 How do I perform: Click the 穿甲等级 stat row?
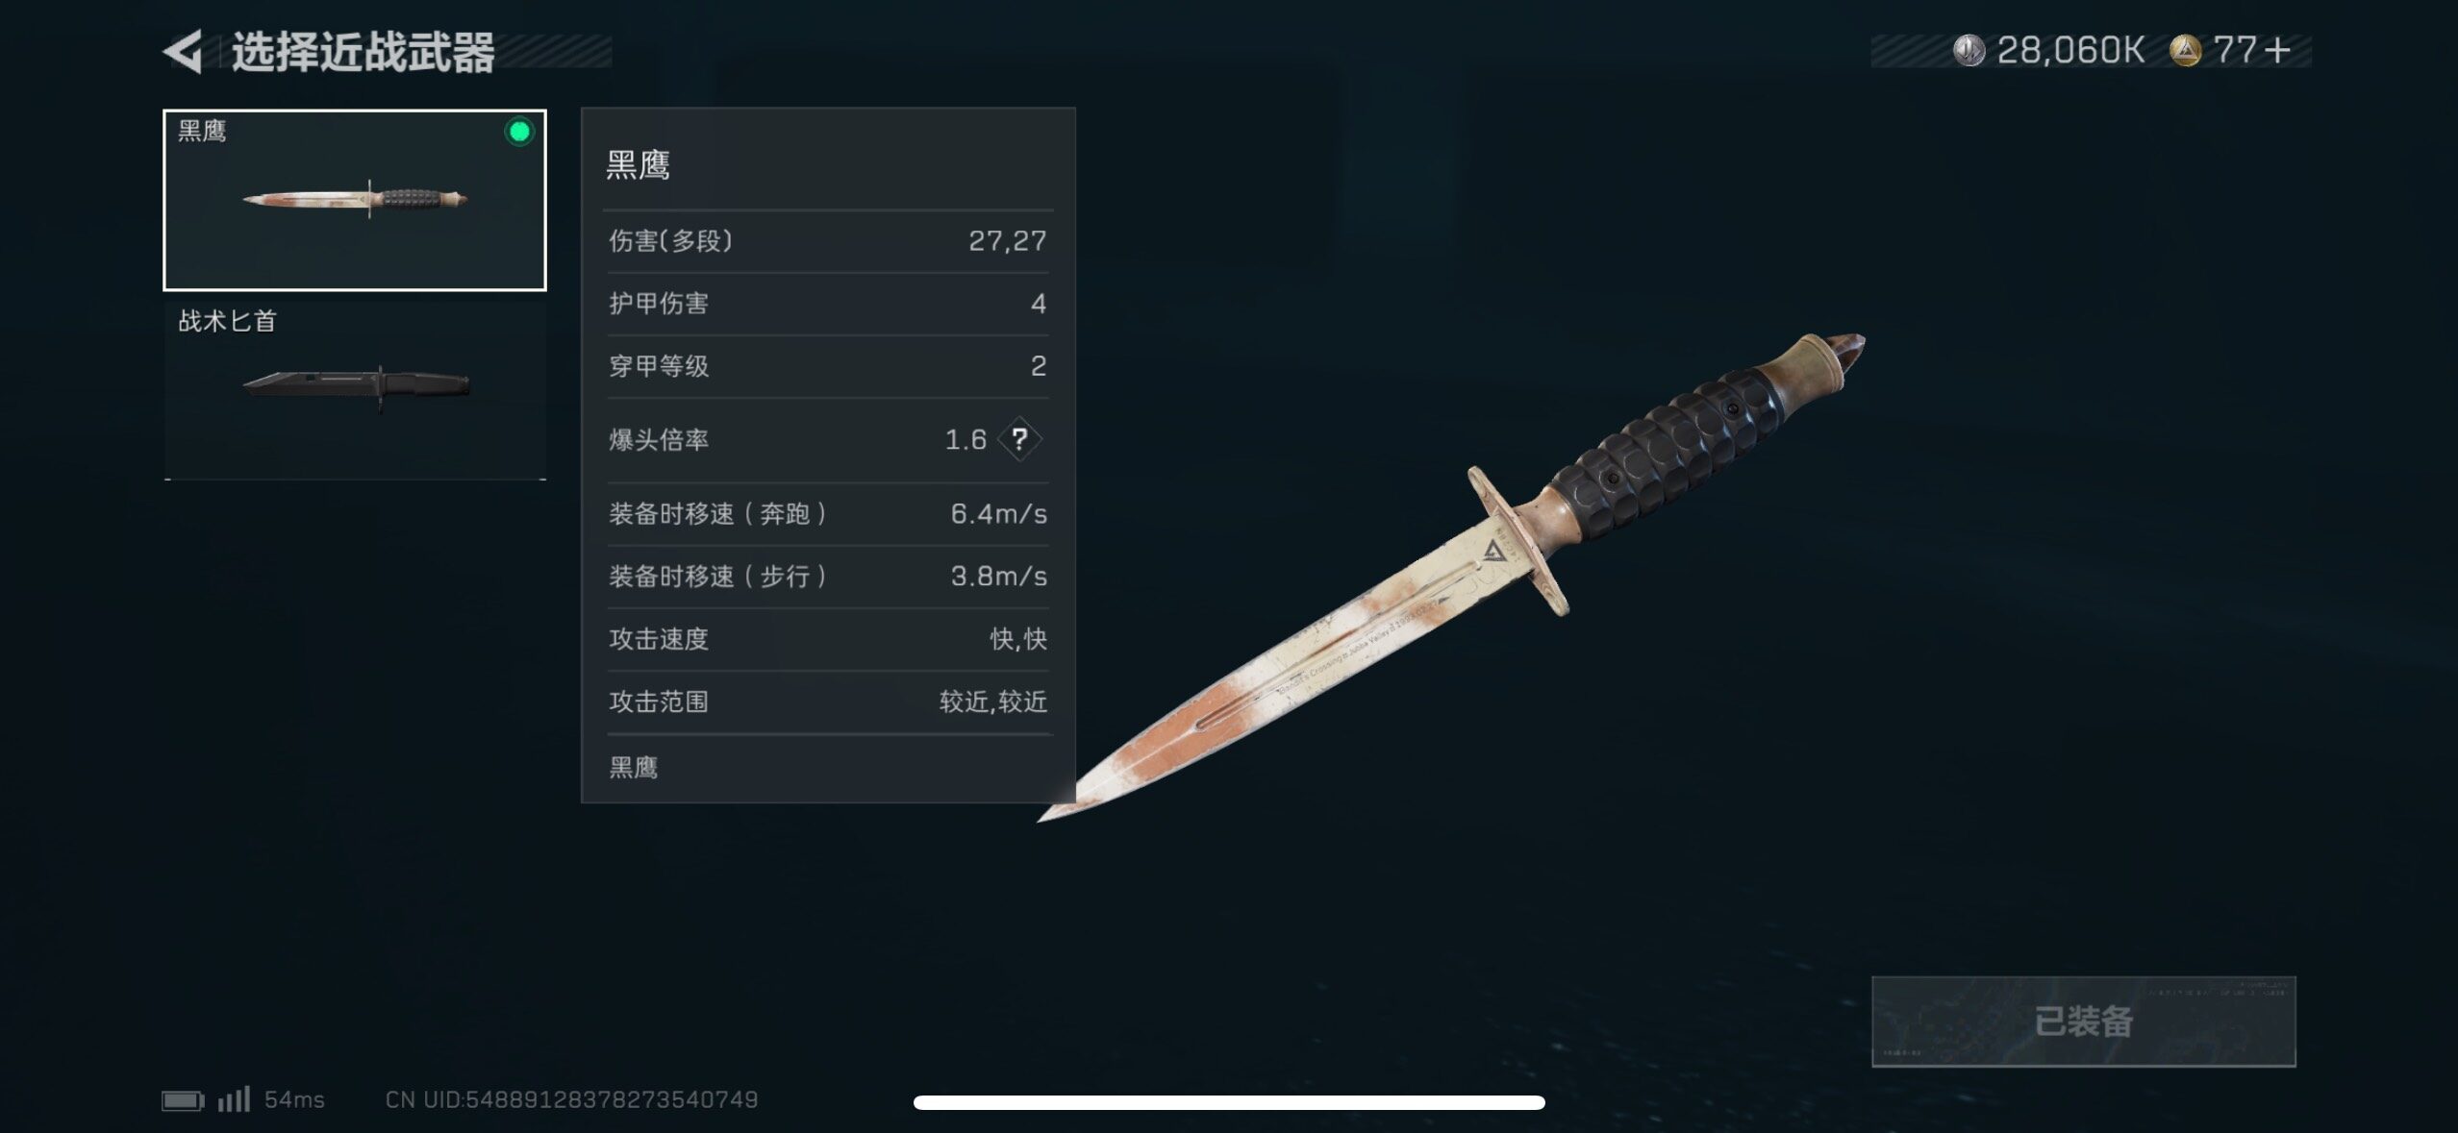828,366
